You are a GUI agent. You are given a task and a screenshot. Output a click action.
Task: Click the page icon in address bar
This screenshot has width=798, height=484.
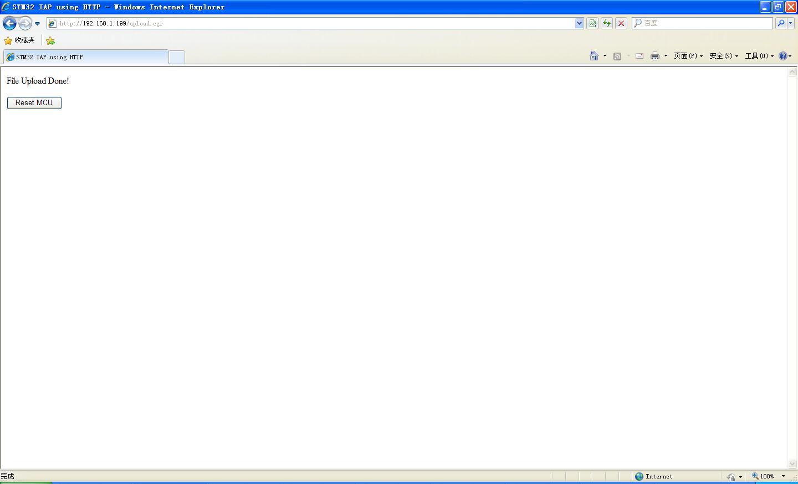tap(52, 23)
